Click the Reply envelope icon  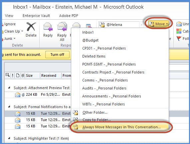point(48,27)
